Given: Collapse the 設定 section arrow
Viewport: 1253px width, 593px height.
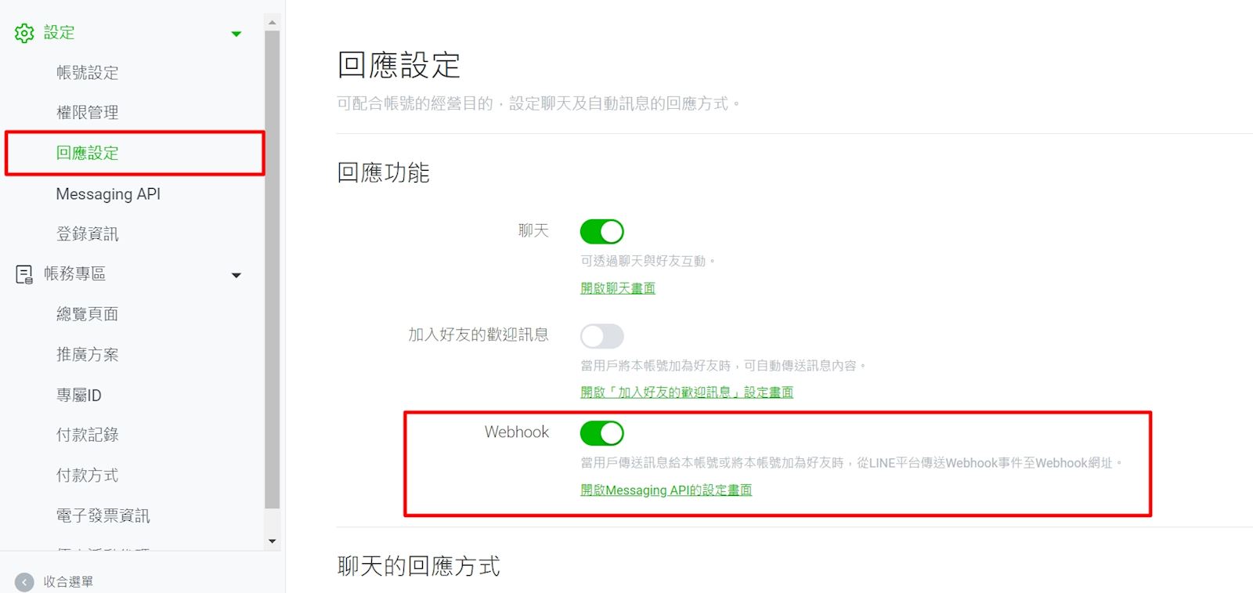Looking at the screenshot, I should coord(237,34).
